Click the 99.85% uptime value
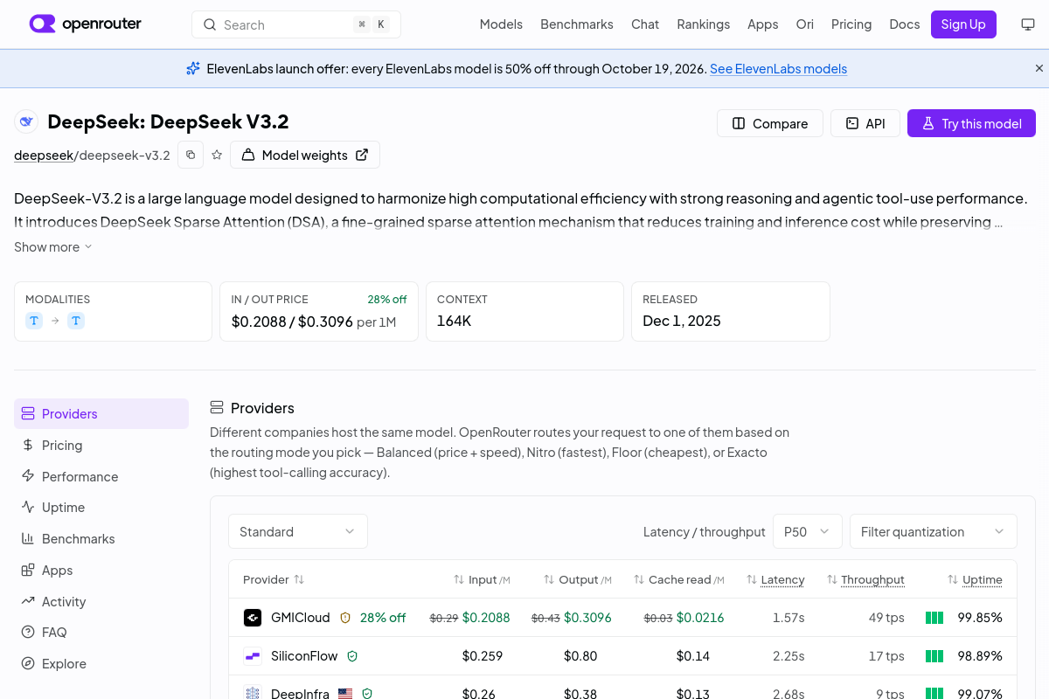 (980, 618)
